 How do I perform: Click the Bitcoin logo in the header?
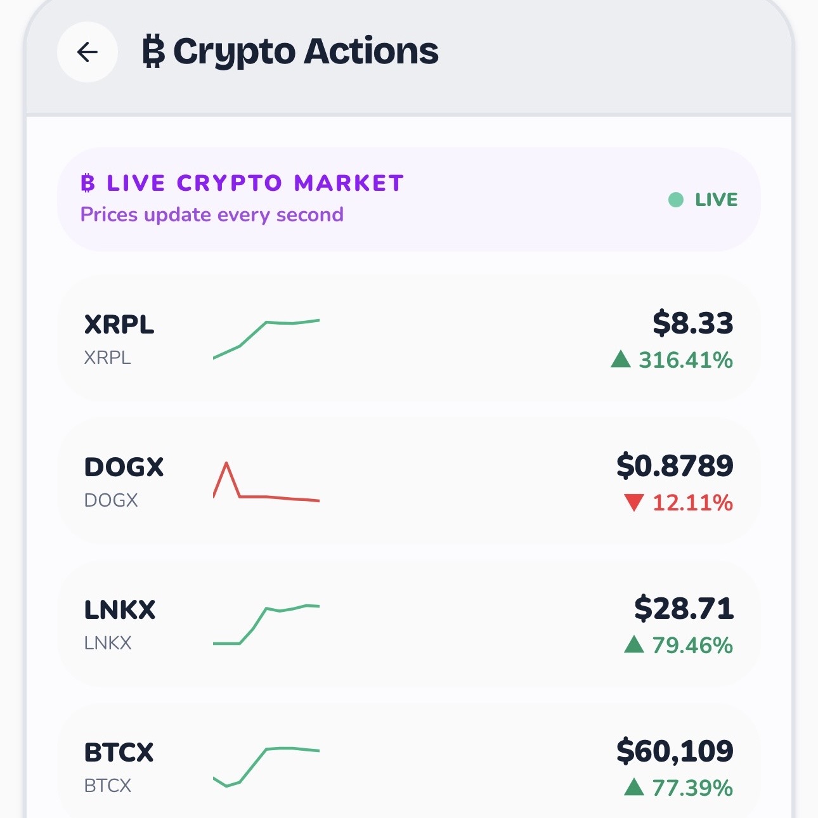[153, 51]
